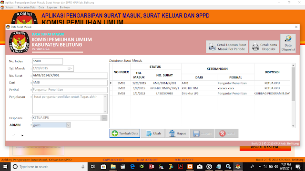305x171 pixels.
Task: Click the Ubah edit button
Action: [x=153, y=133]
